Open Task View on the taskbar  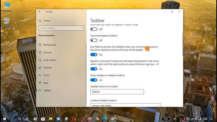click(x=27, y=119)
